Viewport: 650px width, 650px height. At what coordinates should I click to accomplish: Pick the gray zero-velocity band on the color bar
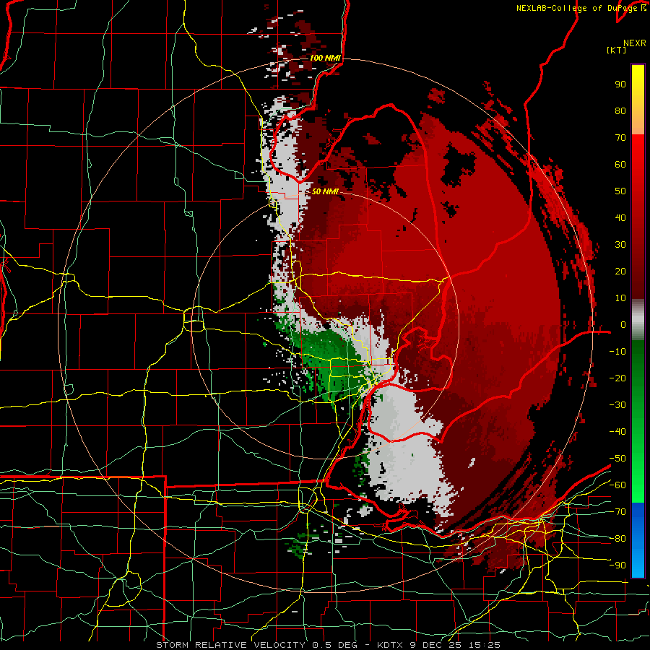pyautogui.click(x=638, y=320)
